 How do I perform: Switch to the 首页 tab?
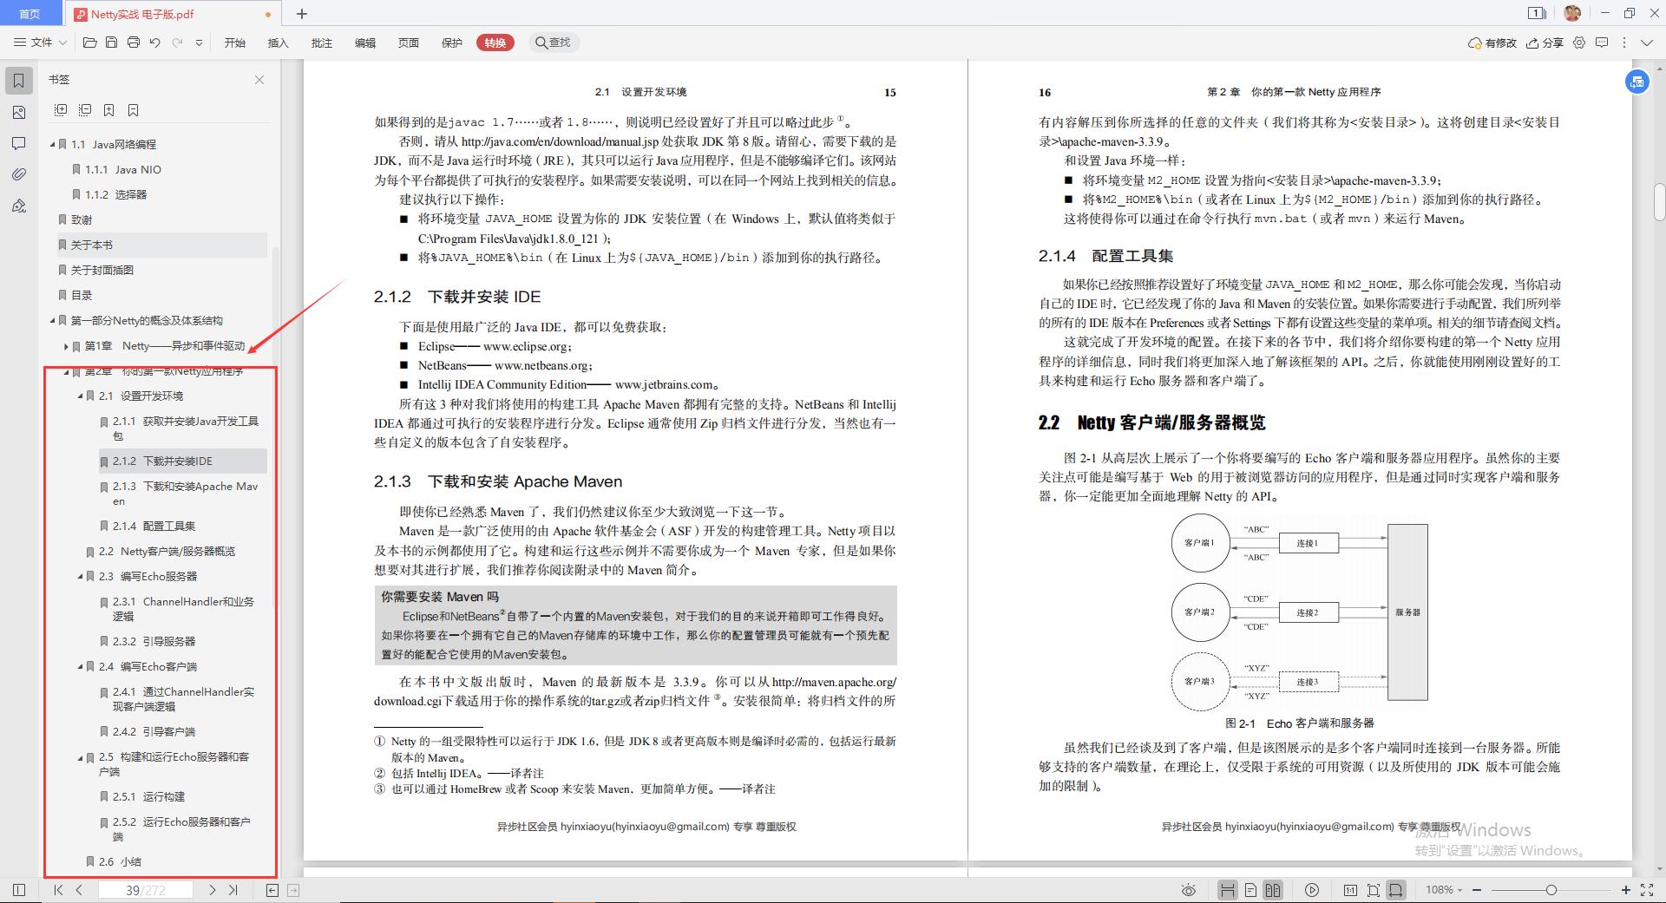point(30,13)
